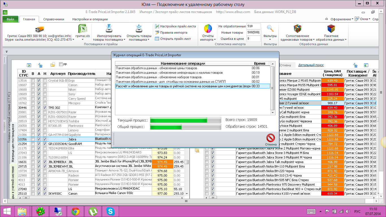Click the red Отмена icon in the operations log
The height and width of the screenshot is (217, 386).
pyautogui.click(x=271, y=138)
